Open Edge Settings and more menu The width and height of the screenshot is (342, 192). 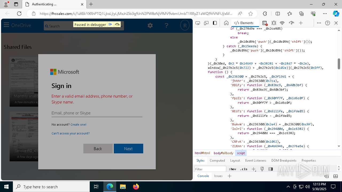pos(325,14)
